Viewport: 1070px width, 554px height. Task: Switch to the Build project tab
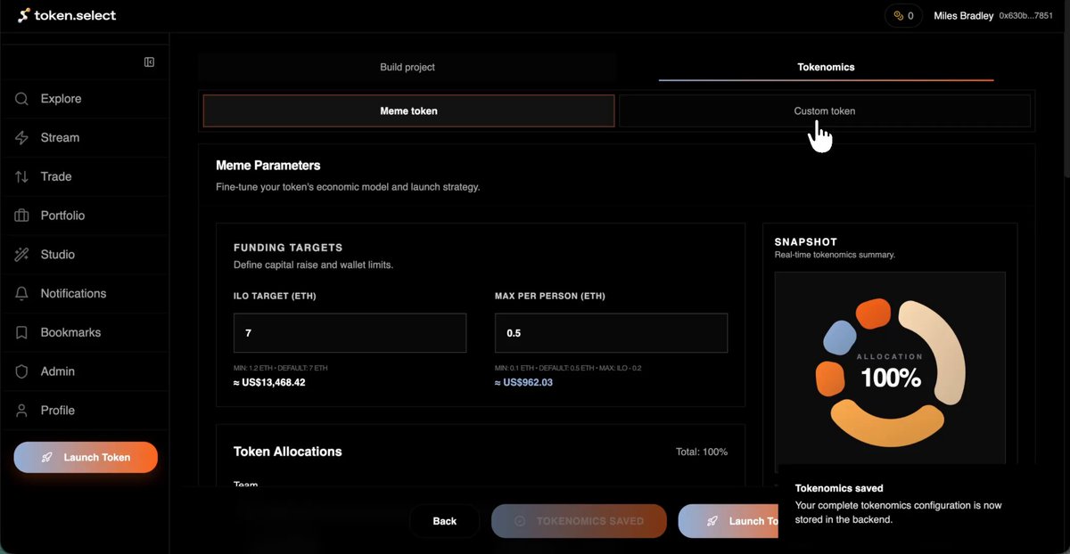point(407,67)
